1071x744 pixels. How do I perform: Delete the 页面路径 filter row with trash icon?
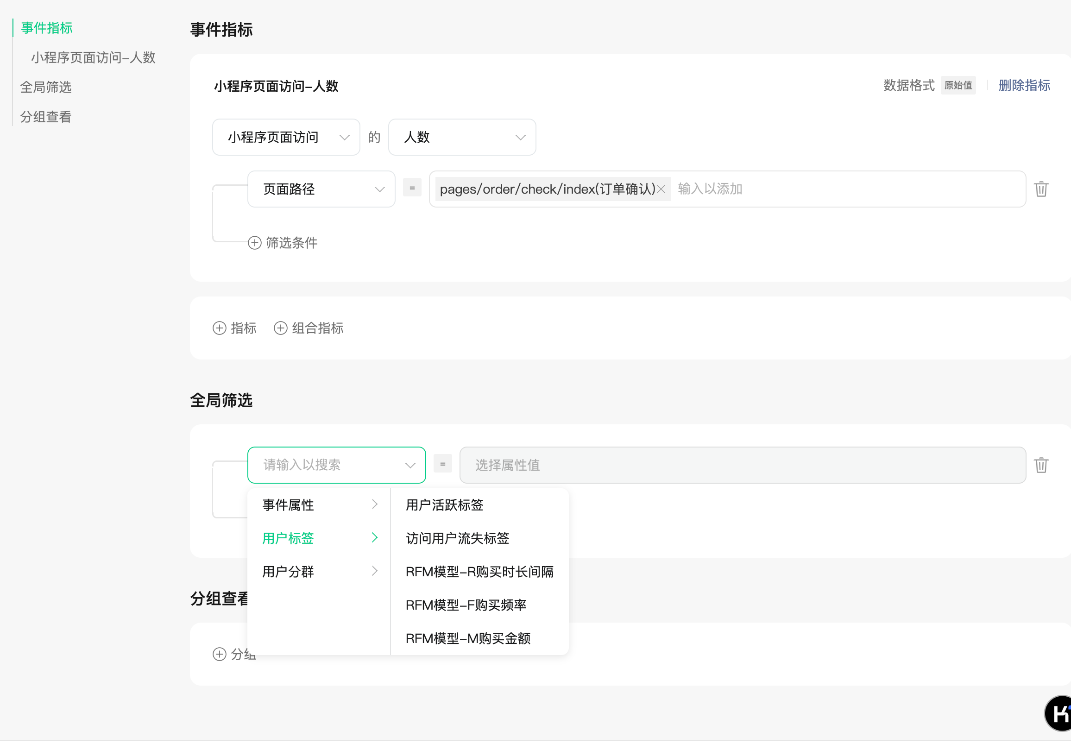(1041, 189)
